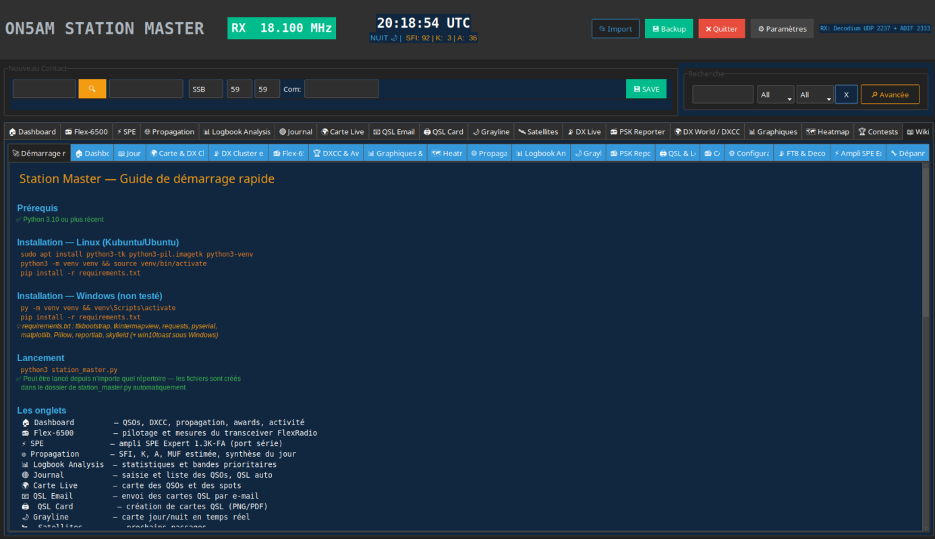The image size is (935, 539).
Task: Open the Avancée advanced search
Action: (x=890, y=94)
